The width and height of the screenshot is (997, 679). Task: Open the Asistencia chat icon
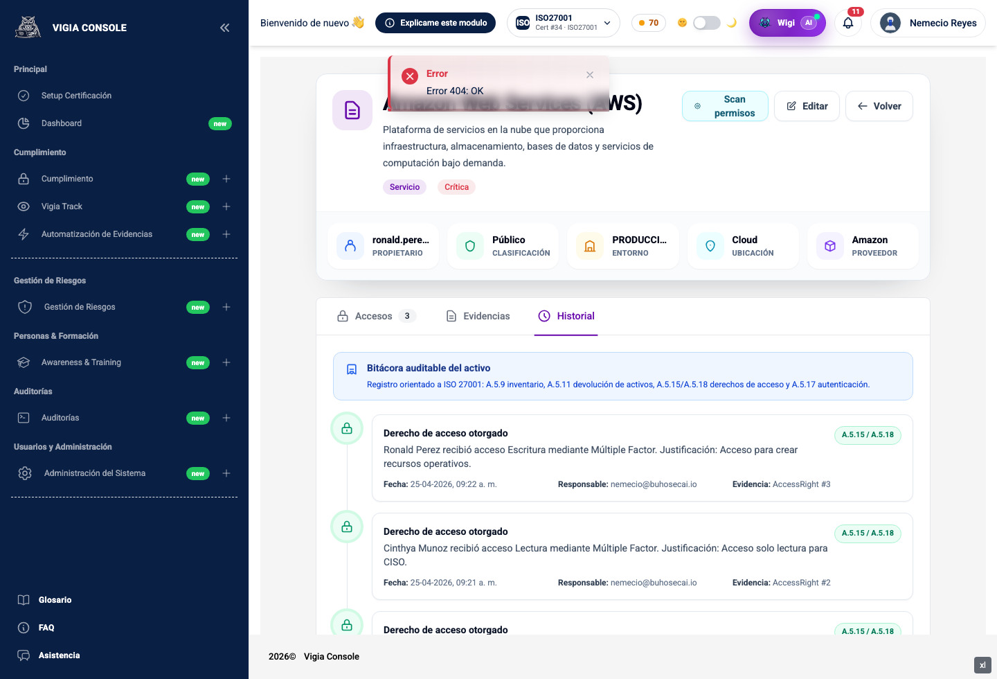click(24, 655)
